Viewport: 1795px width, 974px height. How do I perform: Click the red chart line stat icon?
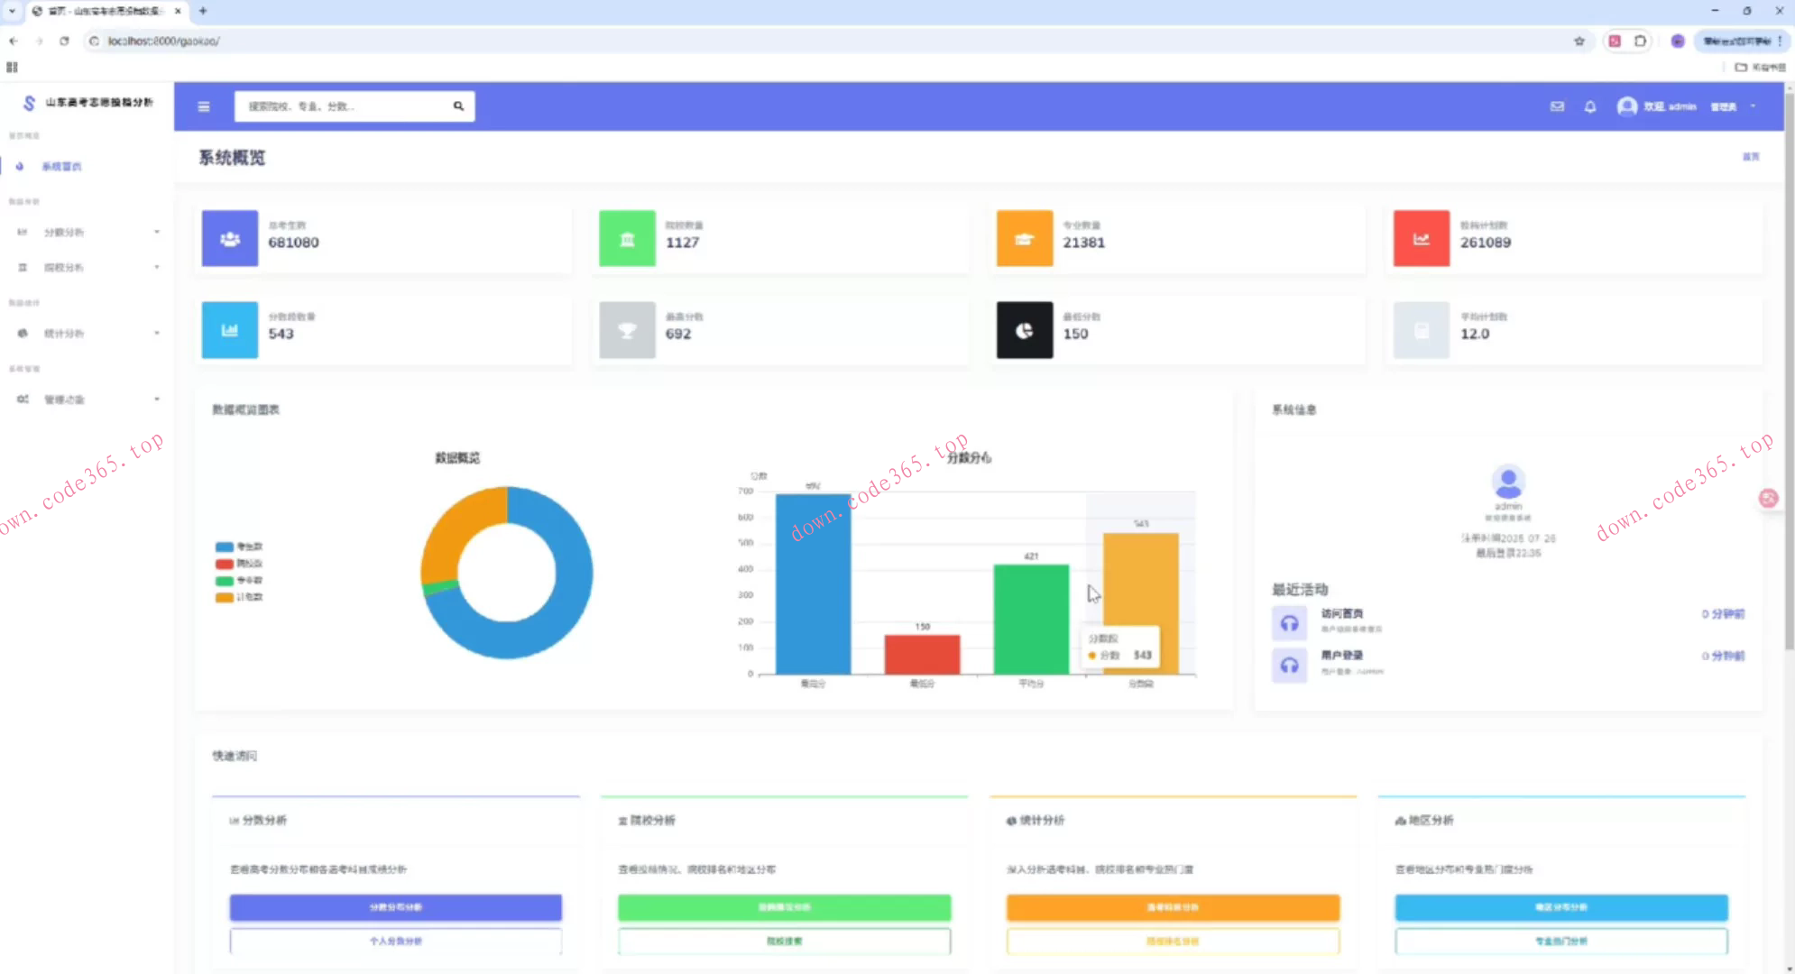point(1421,239)
